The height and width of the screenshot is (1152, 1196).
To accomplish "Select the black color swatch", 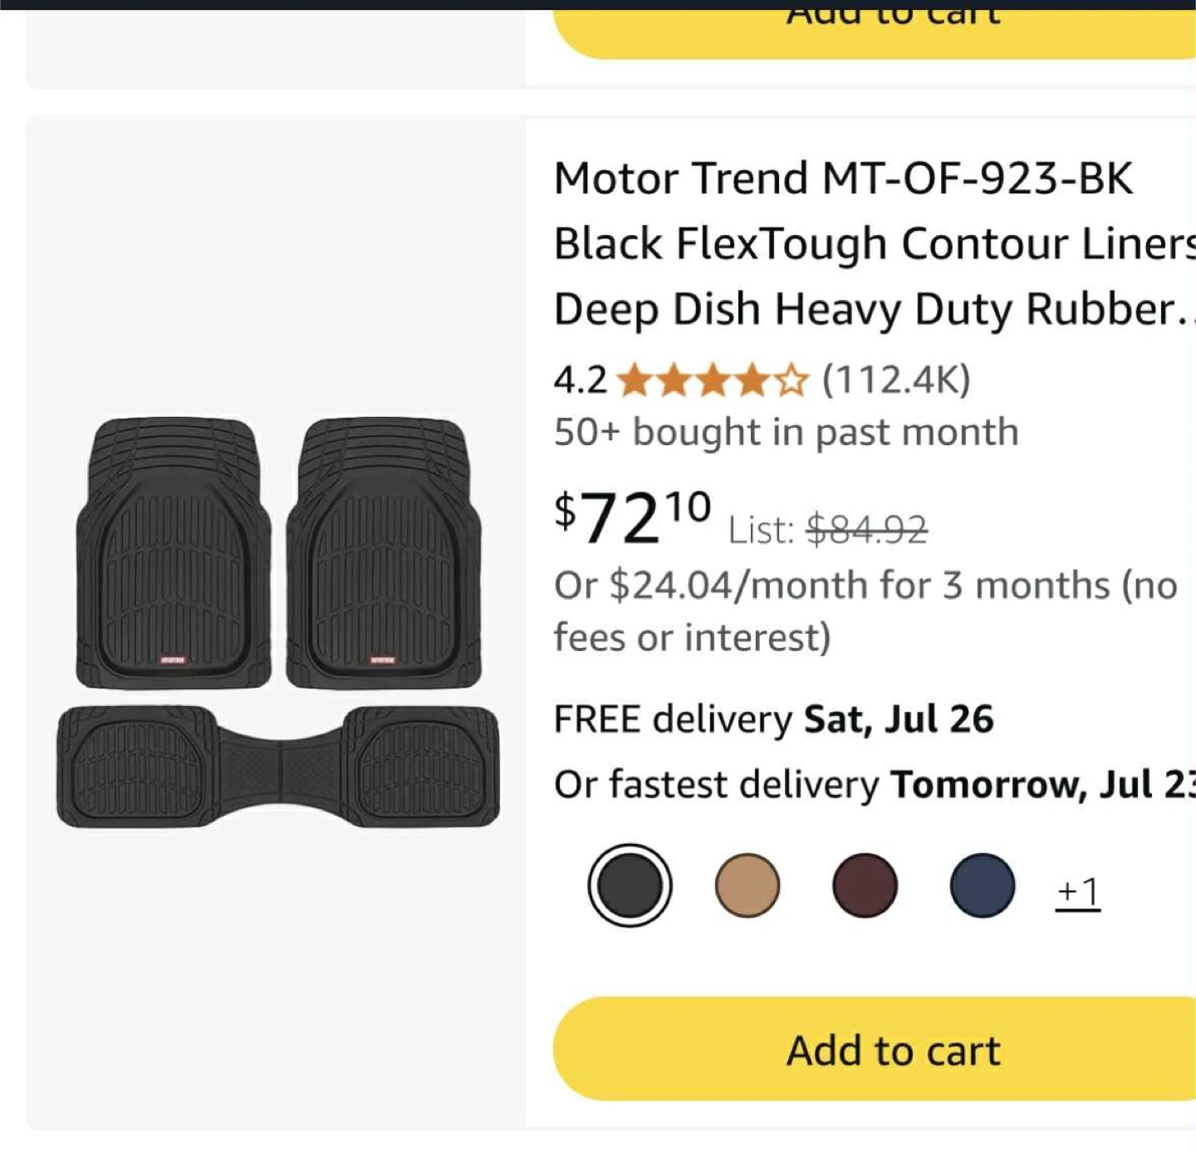I will point(630,885).
